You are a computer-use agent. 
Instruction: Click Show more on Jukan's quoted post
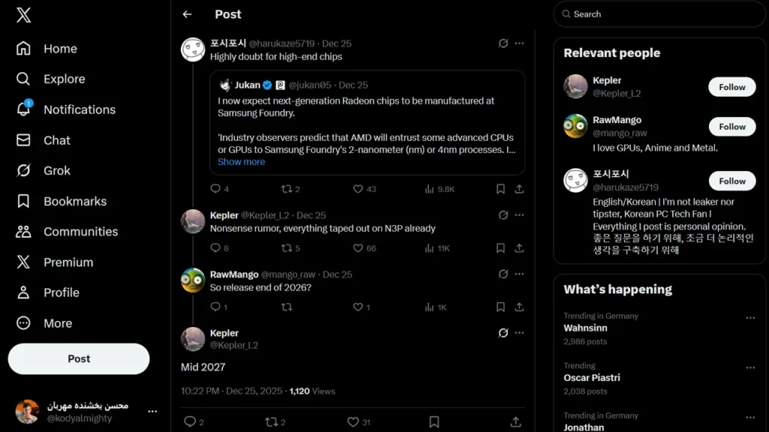[241, 162]
